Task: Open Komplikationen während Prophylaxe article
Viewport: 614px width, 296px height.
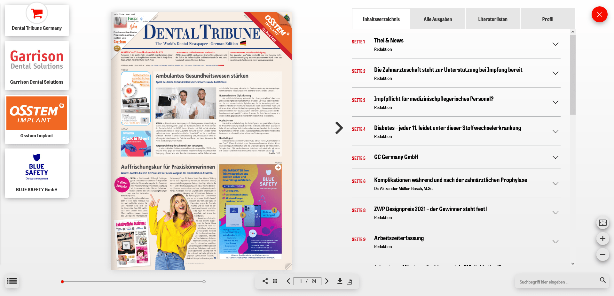Action: tap(450, 180)
